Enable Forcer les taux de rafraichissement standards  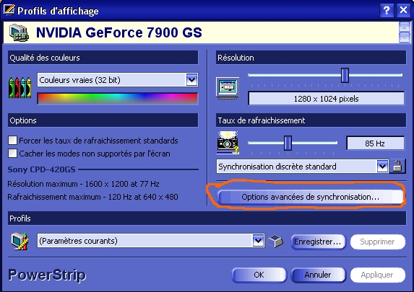pyautogui.click(x=12, y=140)
